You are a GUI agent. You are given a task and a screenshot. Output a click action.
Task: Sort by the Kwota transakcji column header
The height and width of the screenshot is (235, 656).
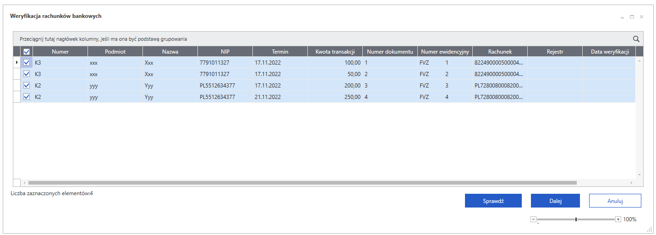(x=335, y=52)
